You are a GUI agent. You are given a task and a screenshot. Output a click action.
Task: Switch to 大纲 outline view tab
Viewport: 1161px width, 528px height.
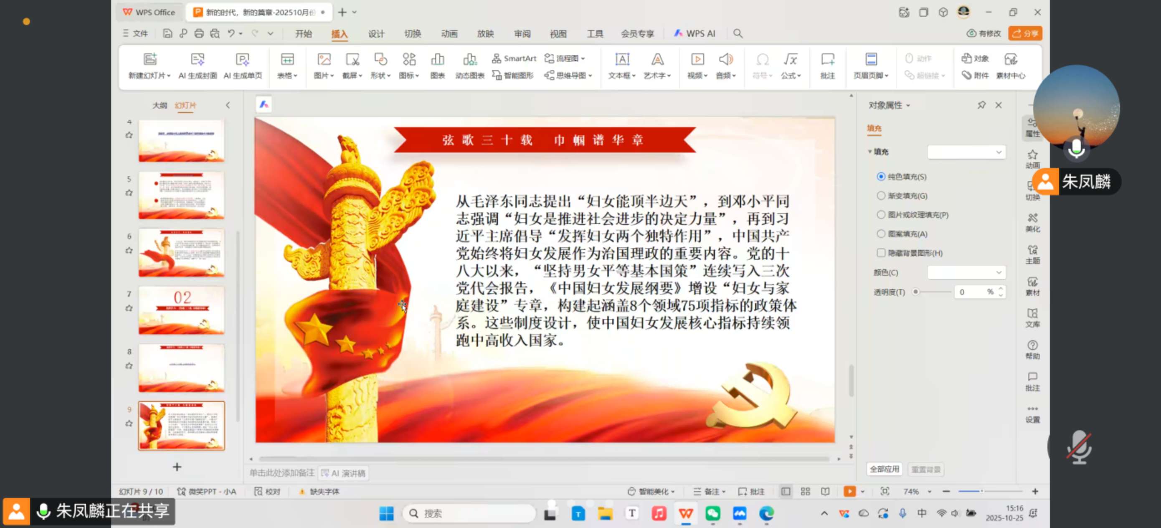pyautogui.click(x=159, y=105)
